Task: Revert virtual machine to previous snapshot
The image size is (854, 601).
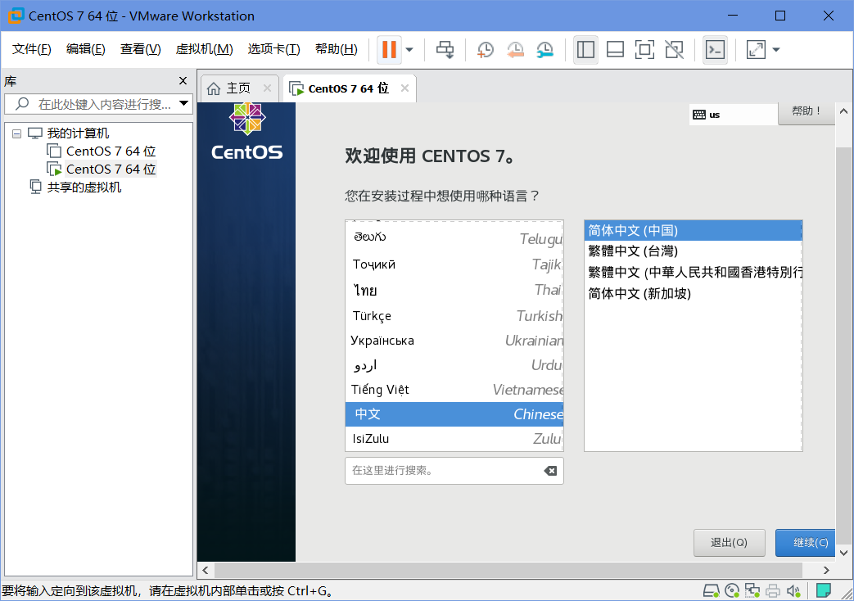Action: pos(515,50)
